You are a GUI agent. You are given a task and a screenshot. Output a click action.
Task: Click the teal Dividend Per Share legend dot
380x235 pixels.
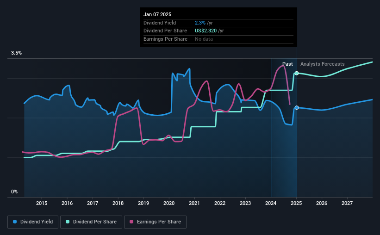pos(68,222)
